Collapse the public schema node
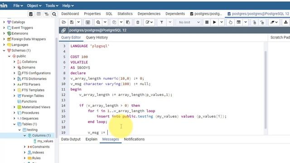Viewport: 290px width, 163px height. pos(9,56)
